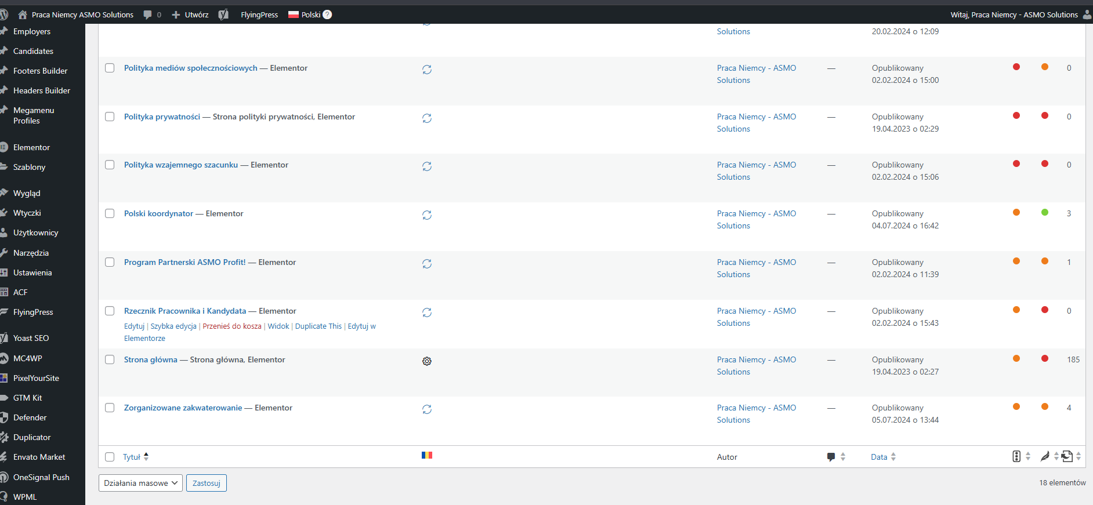Sort the table by Data column

click(x=879, y=457)
